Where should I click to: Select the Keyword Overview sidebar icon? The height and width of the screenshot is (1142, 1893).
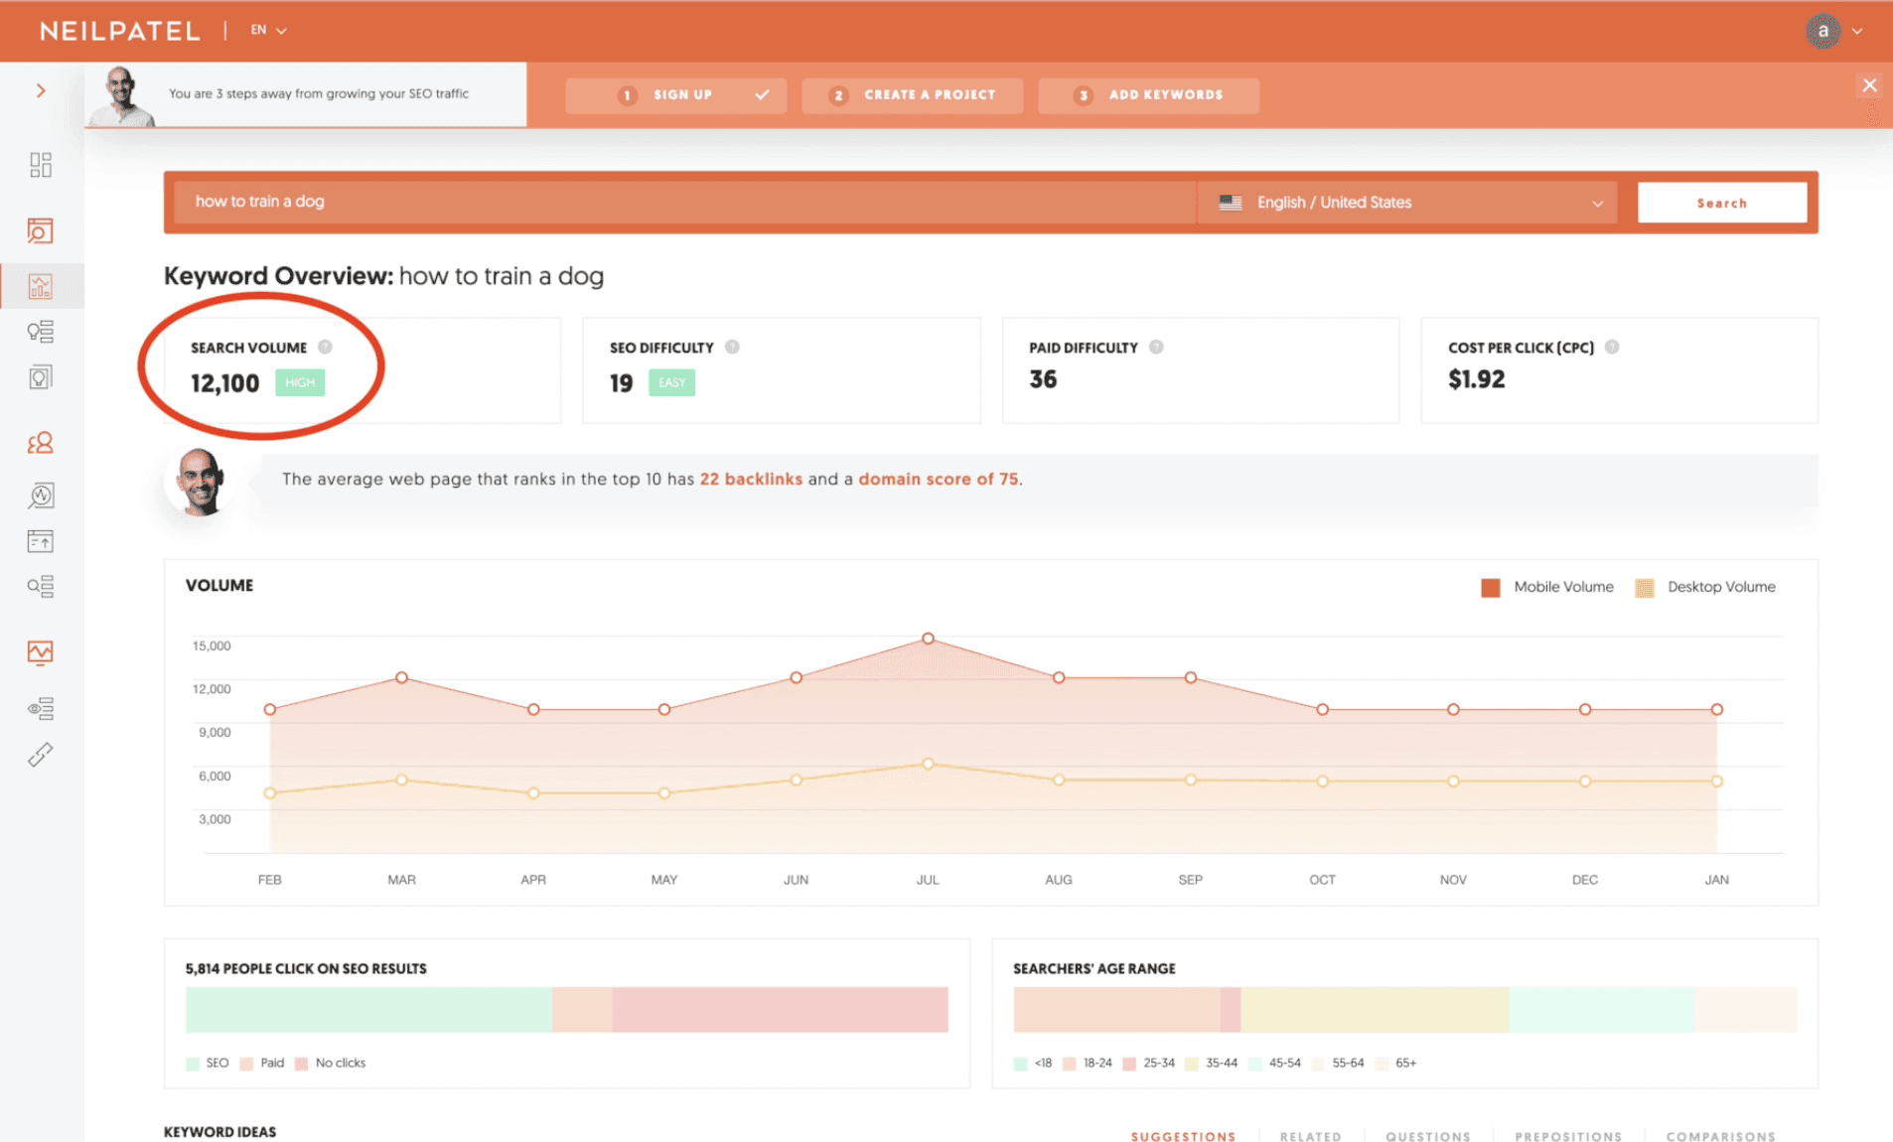click(x=40, y=286)
